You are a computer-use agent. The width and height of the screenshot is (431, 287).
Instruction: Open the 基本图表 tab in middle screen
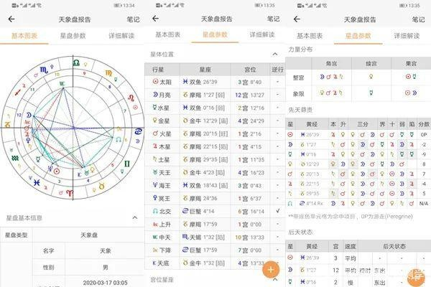tap(168, 35)
